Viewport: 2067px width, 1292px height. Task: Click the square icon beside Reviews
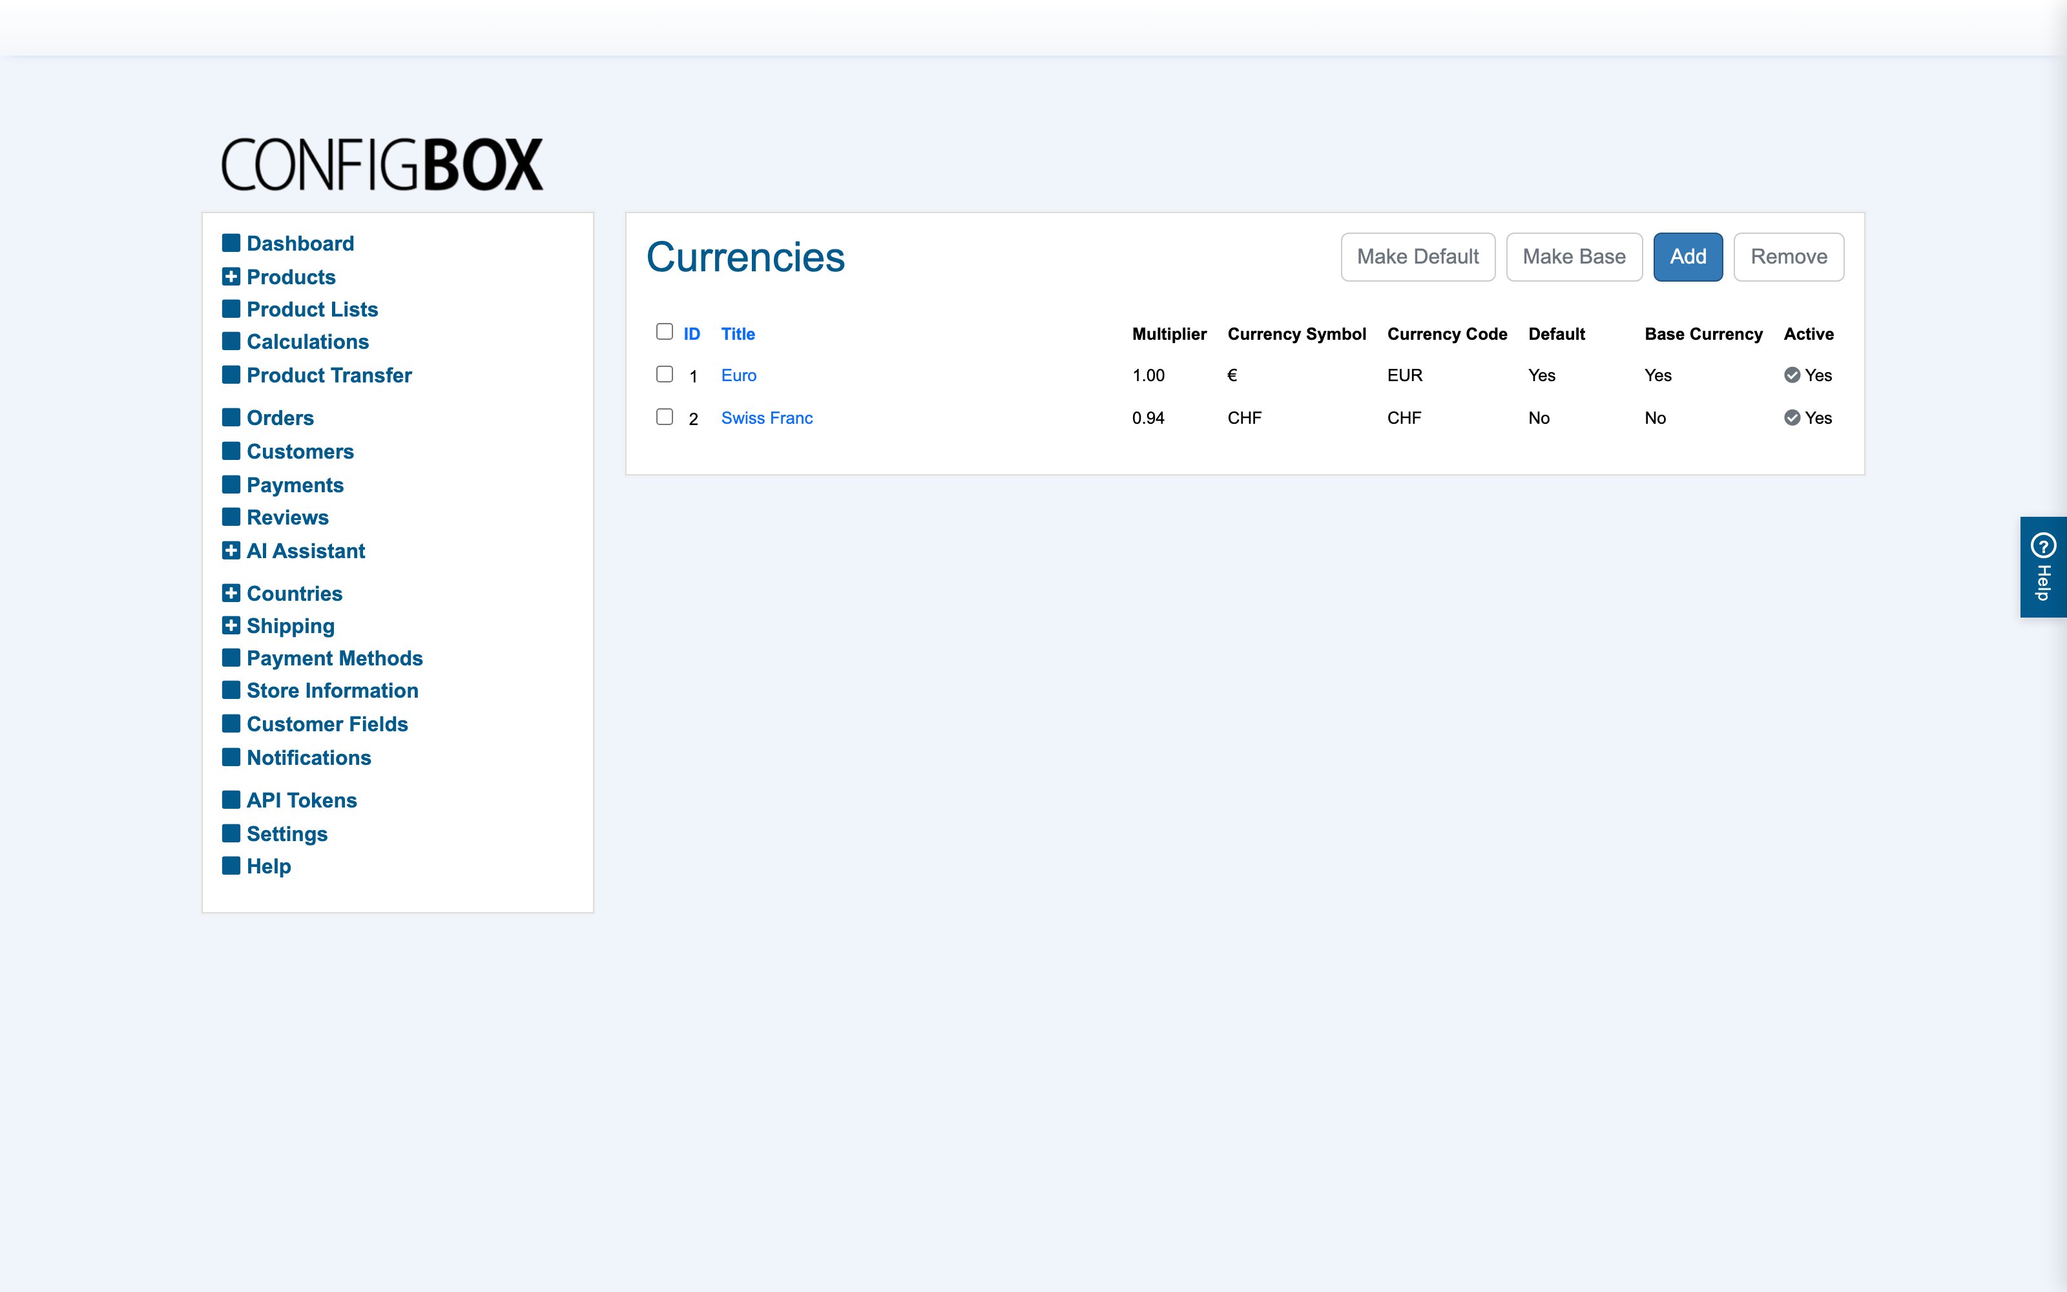click(231, 517)
